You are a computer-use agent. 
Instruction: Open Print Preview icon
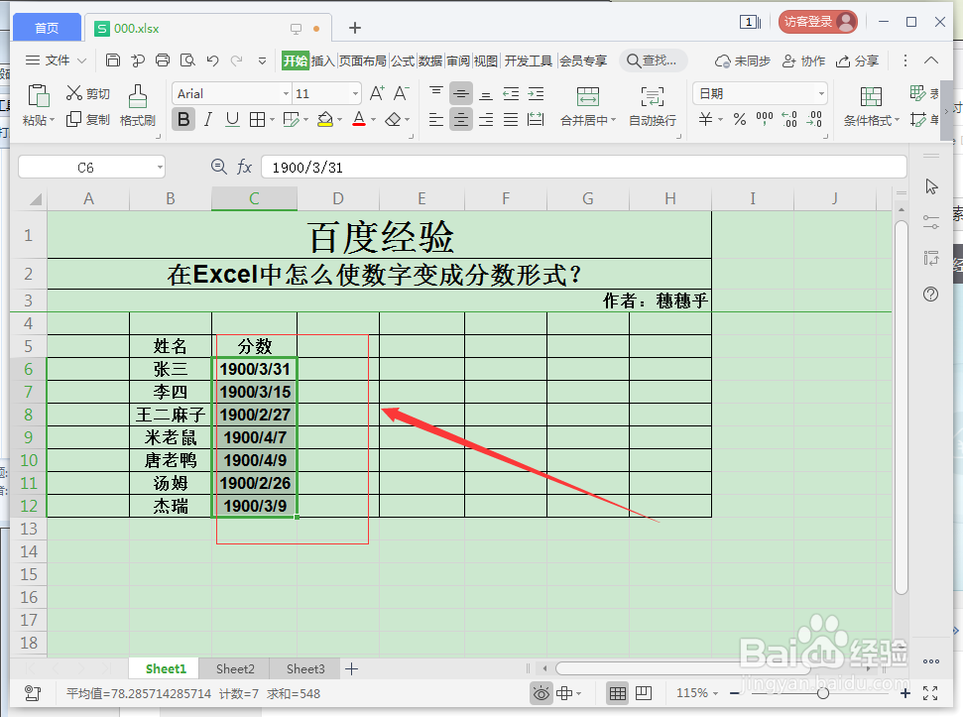click(187, 60)
